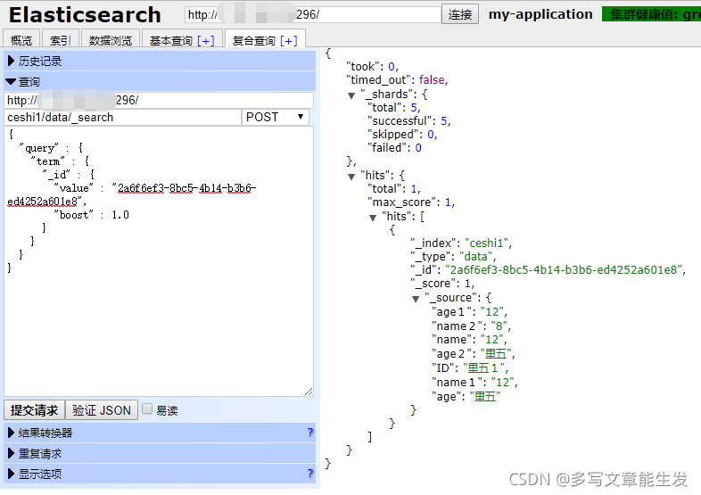
Task: Open help for 显示选项
Action: (310, 473)
